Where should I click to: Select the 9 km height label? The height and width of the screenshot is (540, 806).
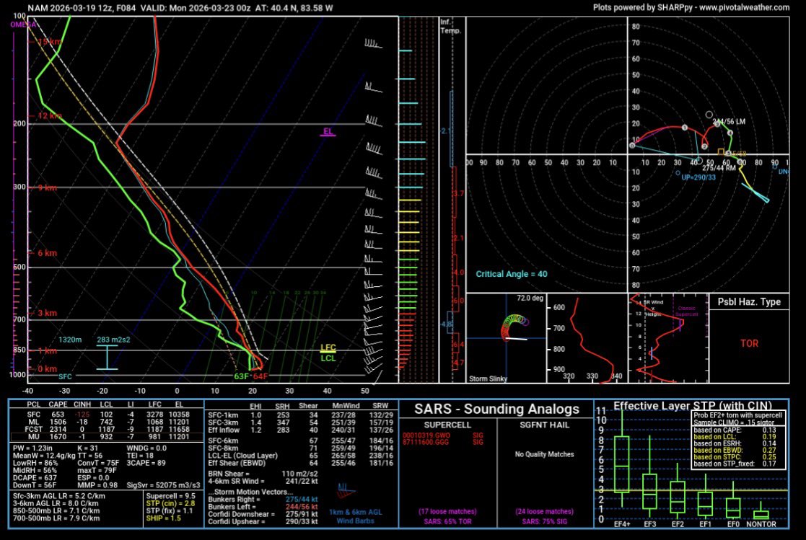pos(47,187)
